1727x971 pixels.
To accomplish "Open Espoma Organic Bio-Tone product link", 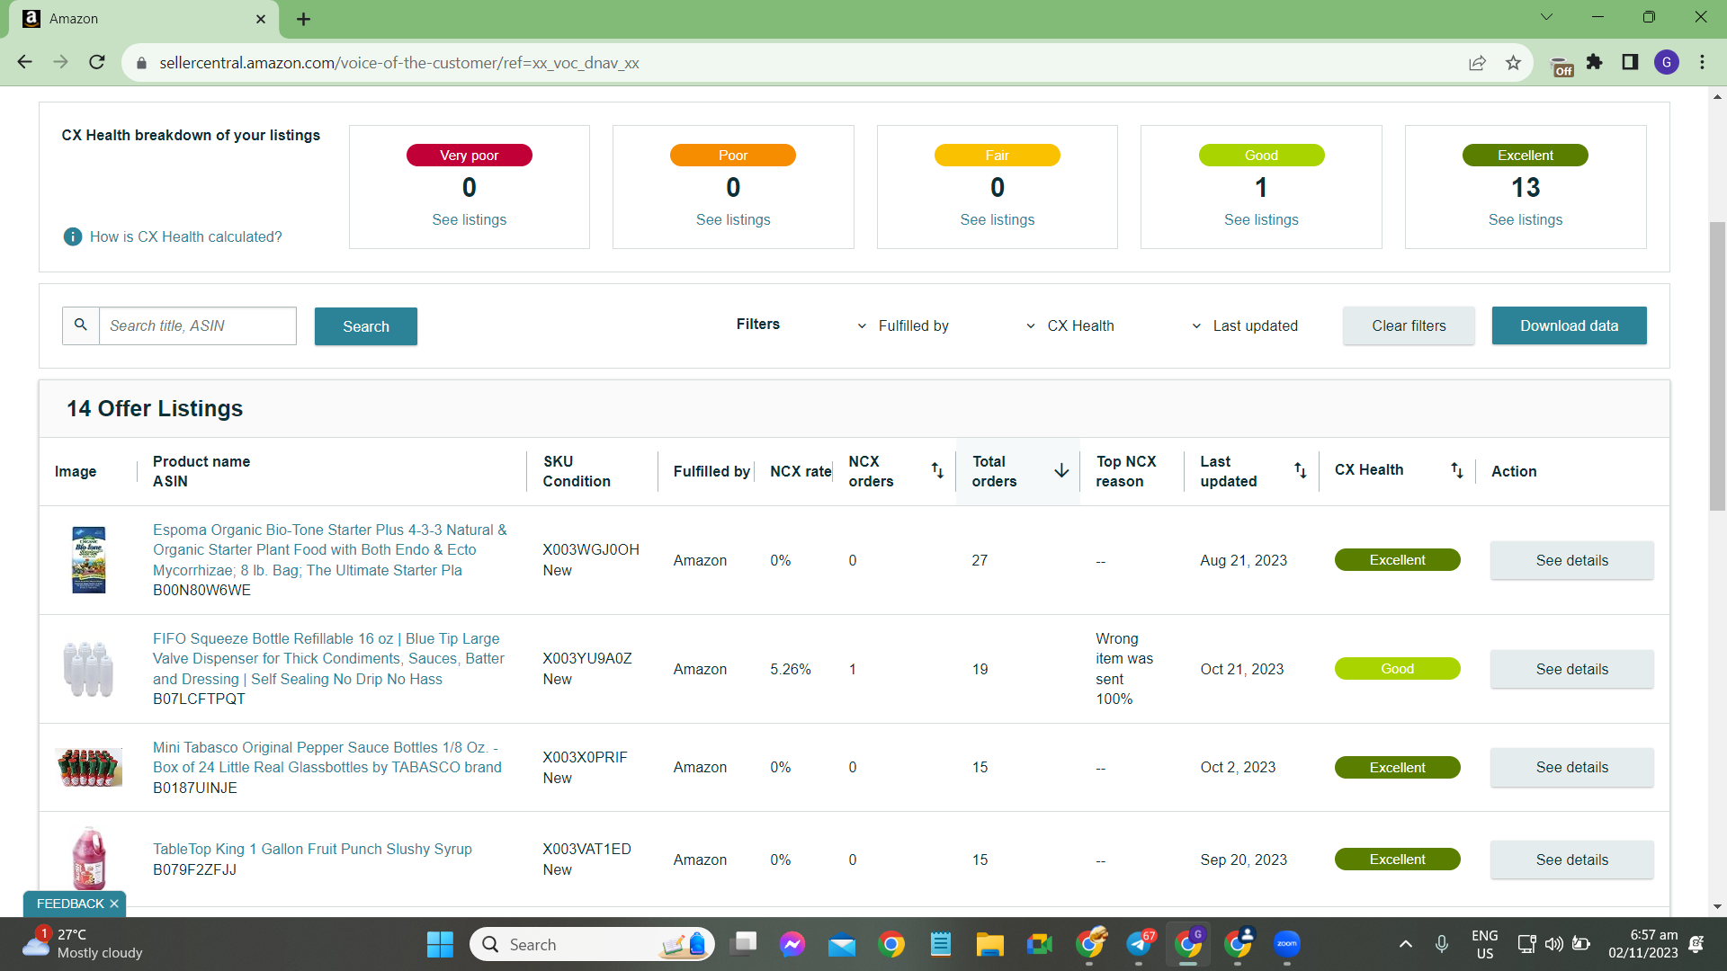I will [x=330, y=549].
